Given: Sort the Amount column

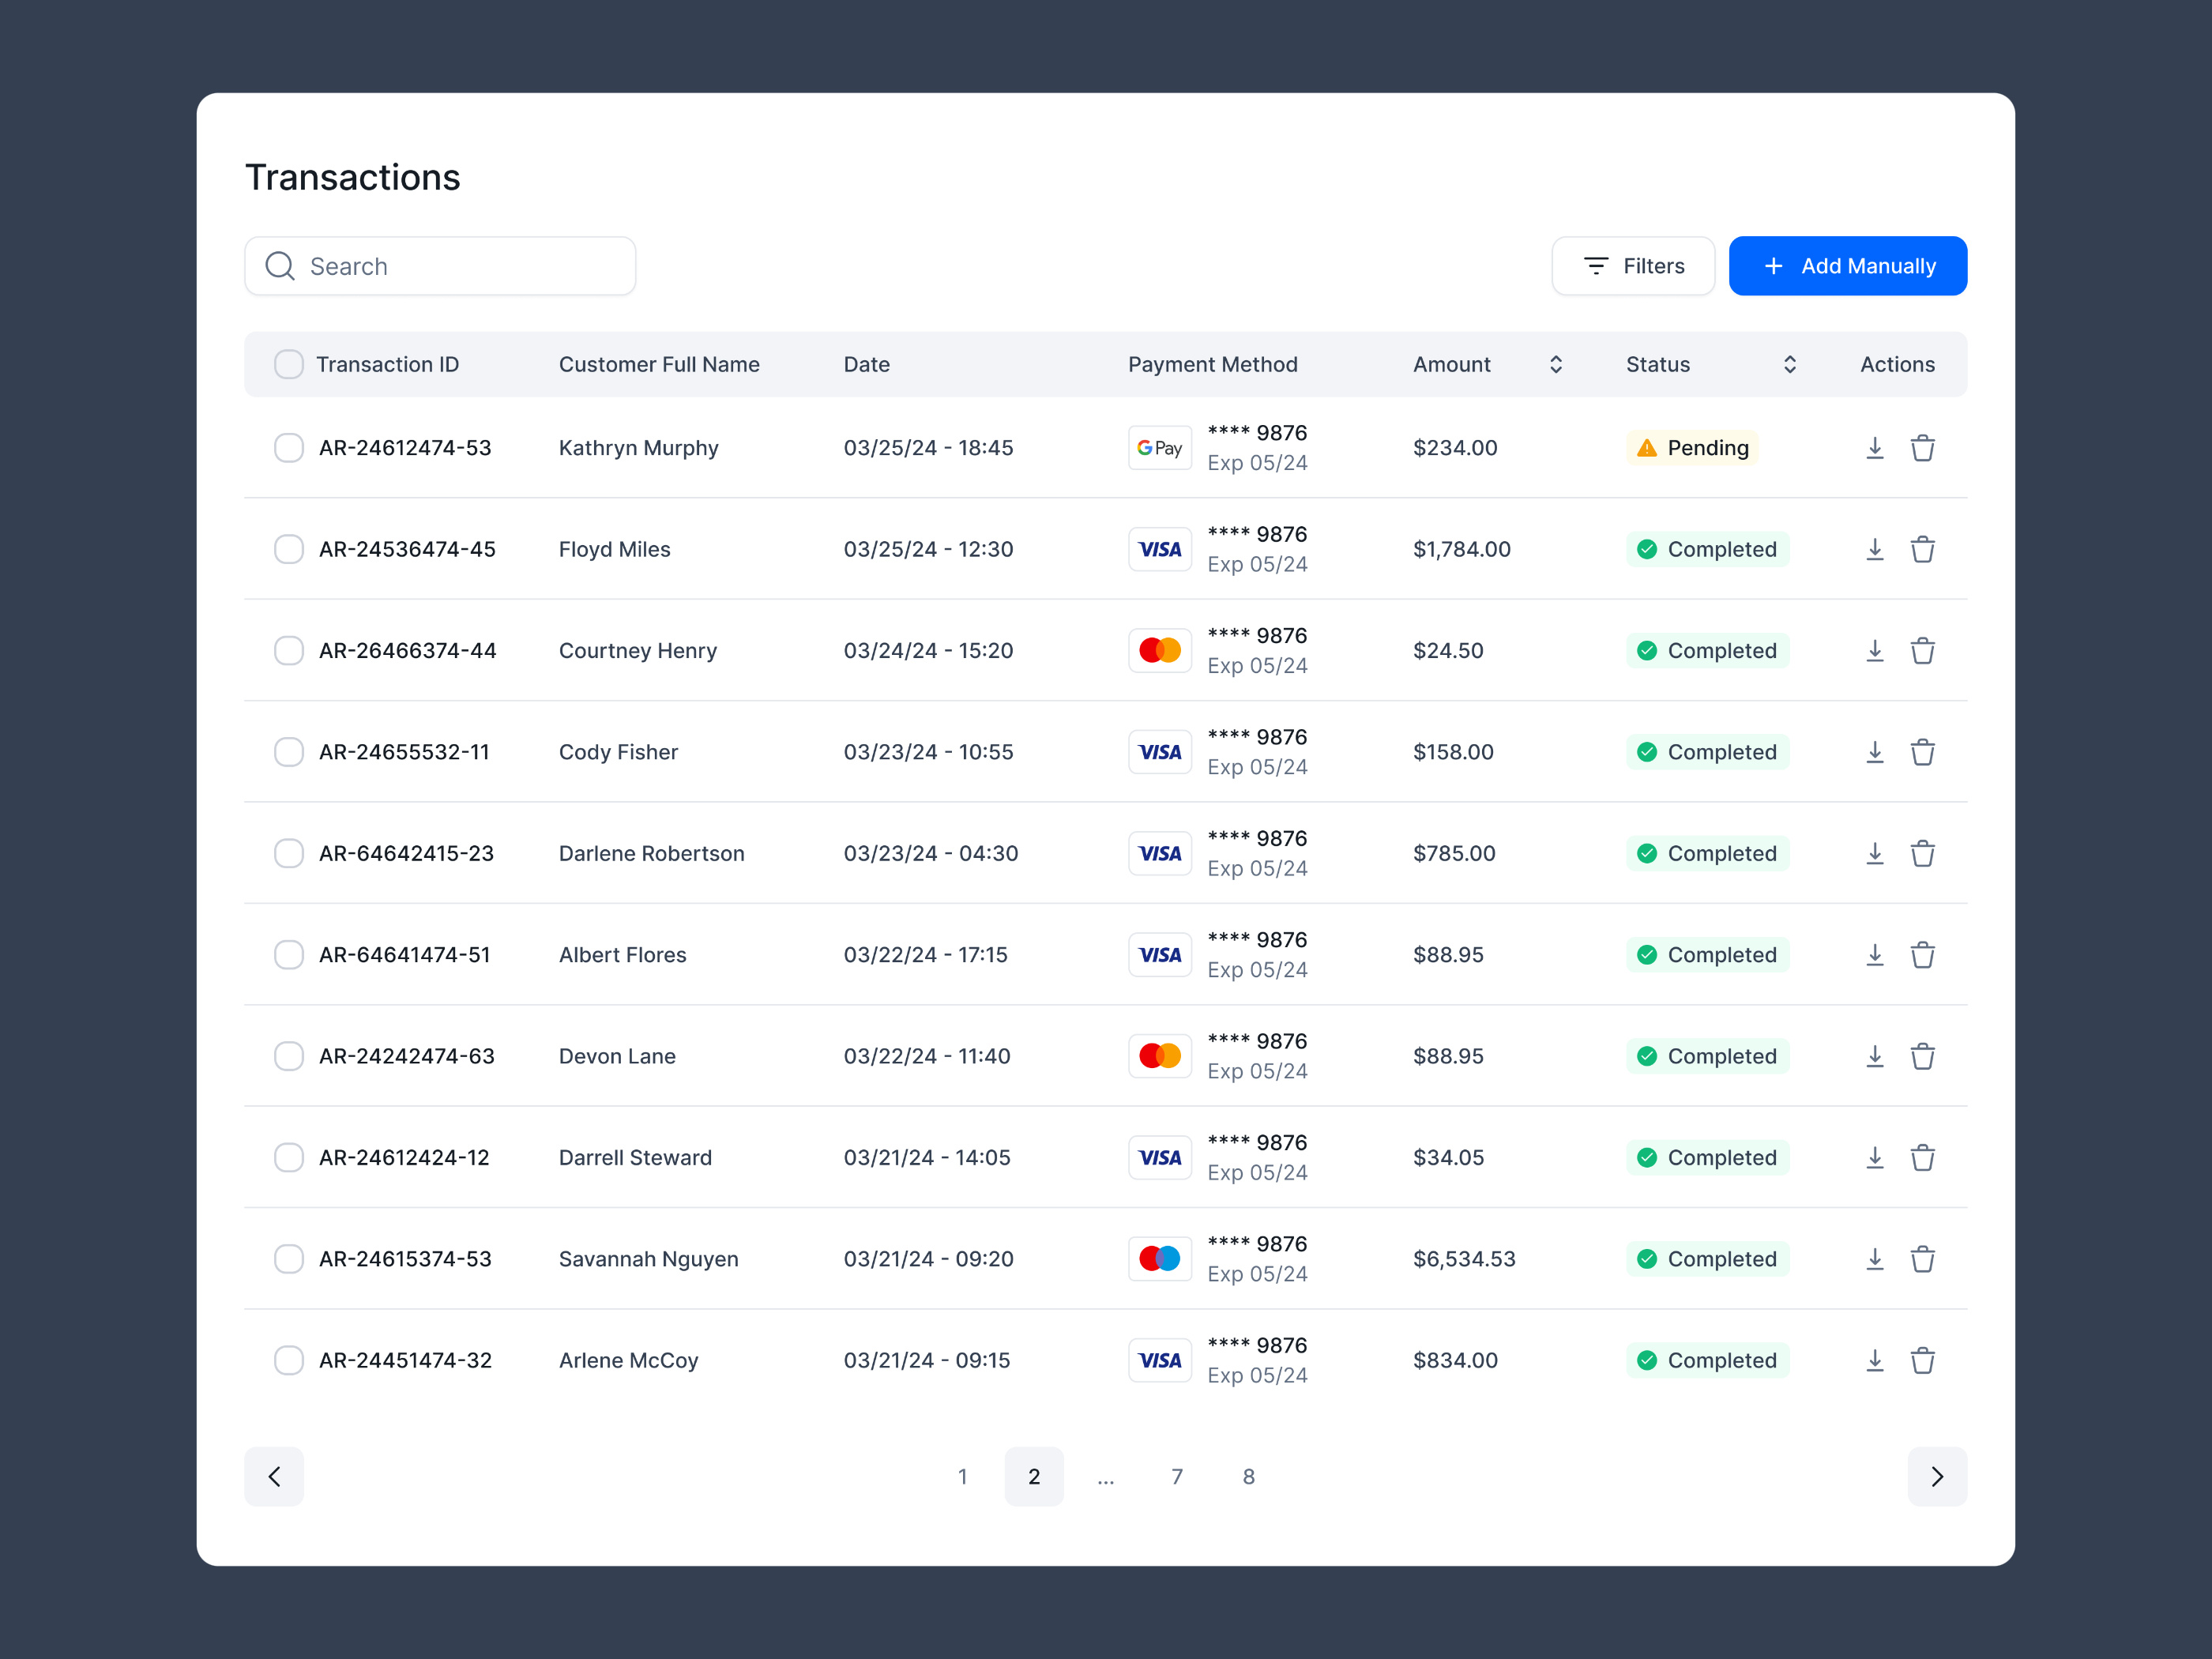Looking at the screenshot, I should pyautogui.click(x=1555, y=364).
